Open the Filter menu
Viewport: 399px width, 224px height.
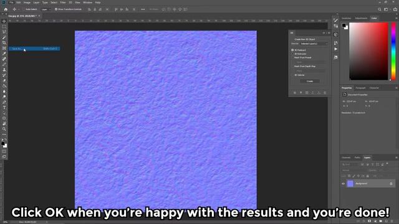click(63, 2)
